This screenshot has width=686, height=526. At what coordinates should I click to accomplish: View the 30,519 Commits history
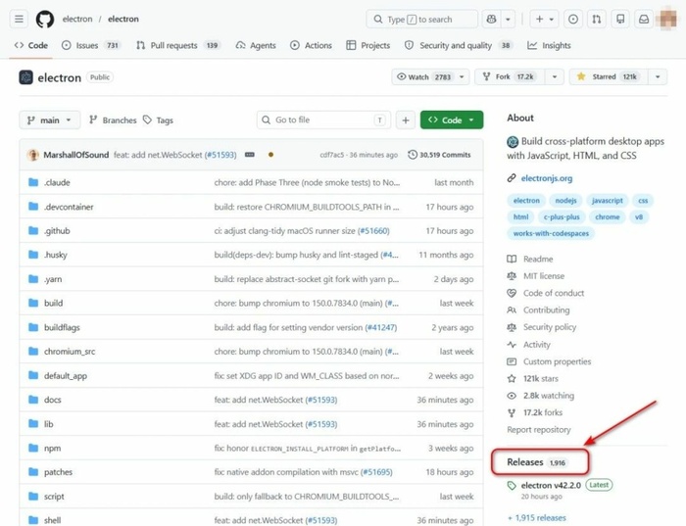439,155
